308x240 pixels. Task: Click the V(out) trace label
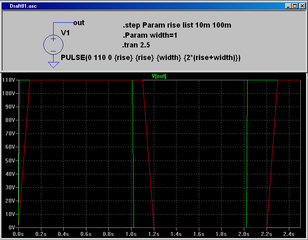click(159, 76)
